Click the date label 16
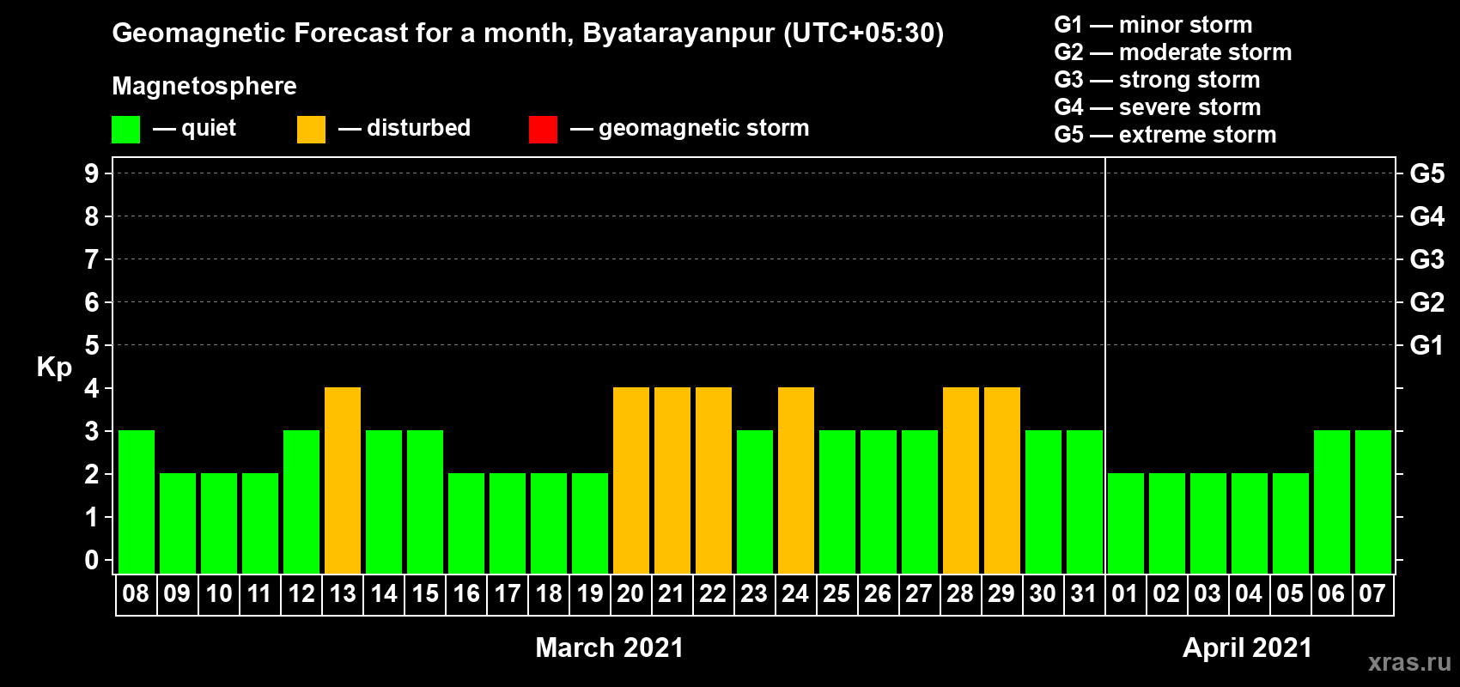The image size is (1460, 687). pyautogui.click(x=466, y=594)
